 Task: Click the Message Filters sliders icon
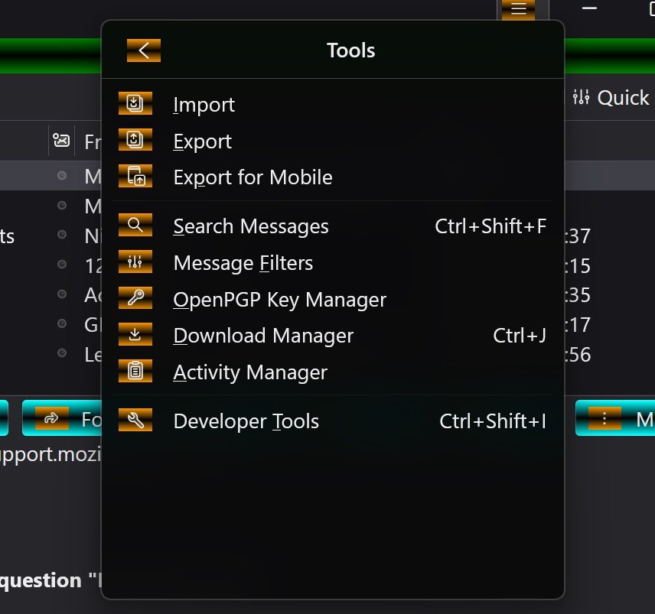coord(135,262)
